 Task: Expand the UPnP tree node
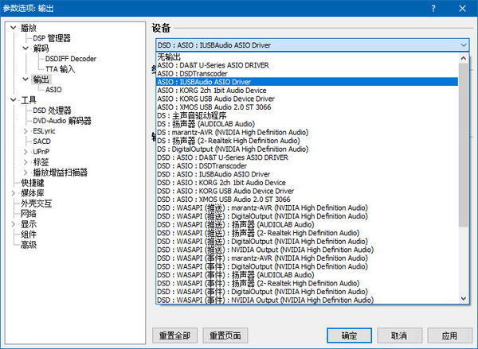click(x=25, y=152)
